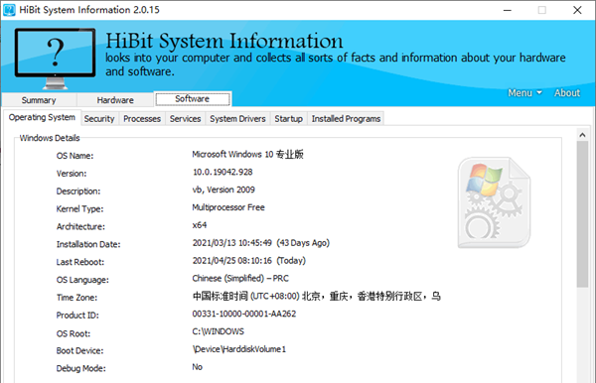The width and height of the screenshot is (596, 383).
Task: Click the debug mode value No
Action: [198, 367]
